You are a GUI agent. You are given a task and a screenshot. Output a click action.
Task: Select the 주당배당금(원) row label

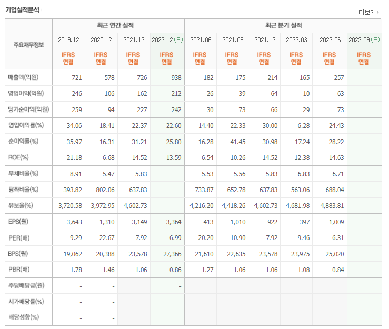[x=26, y=286]
